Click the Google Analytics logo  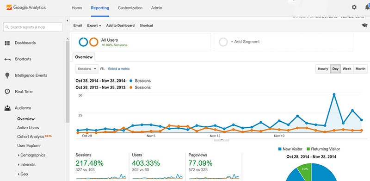coord(26,7)
